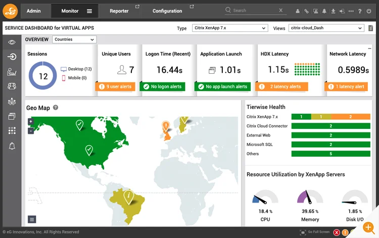The height and width of the screenshot is (238, 379).
Task: Select the eye overview sidebar icon
Action: [x=12, y=42]
